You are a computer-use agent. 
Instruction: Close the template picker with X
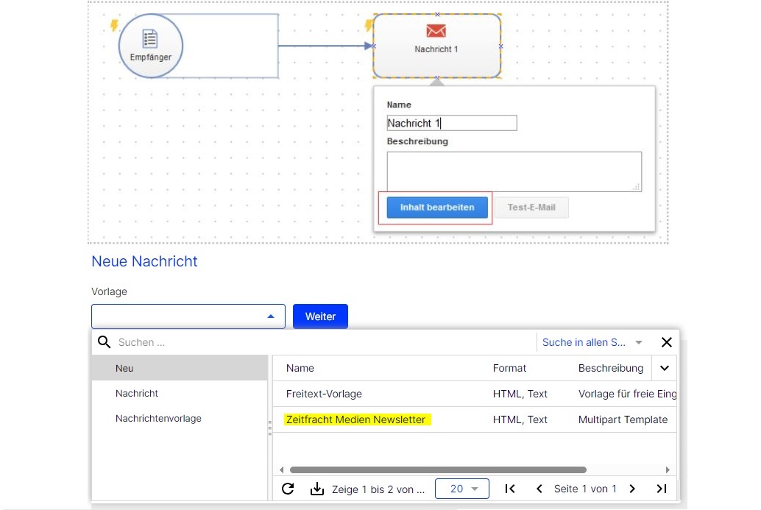[666, 342]
